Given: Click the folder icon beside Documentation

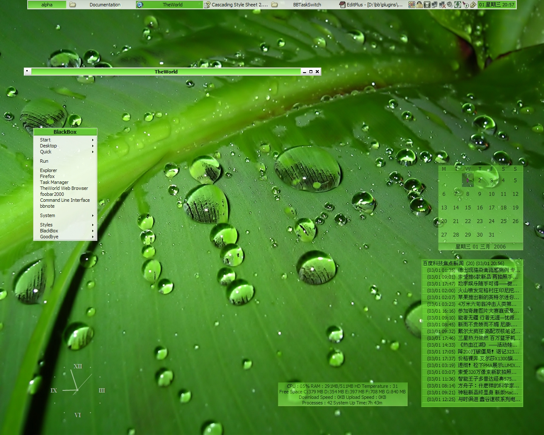Looking at the screenshot, I should click(x=73, y=5).
